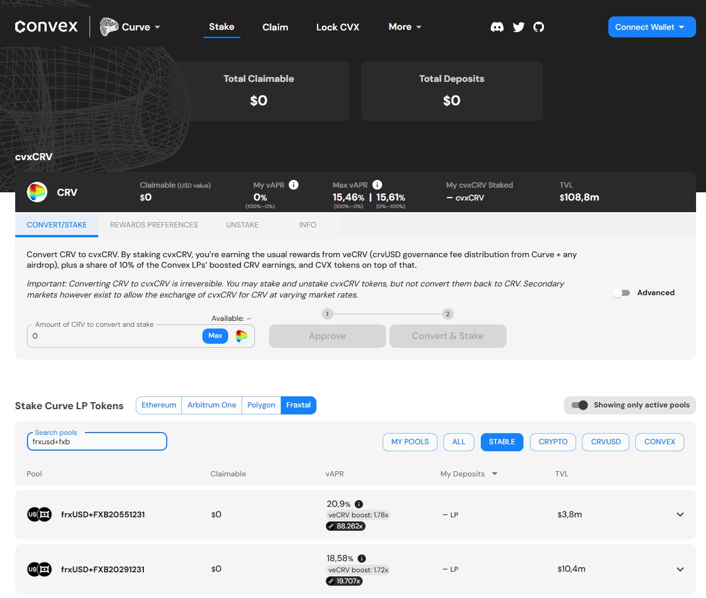Filter pools by MY POOLS

pos(410,442)
